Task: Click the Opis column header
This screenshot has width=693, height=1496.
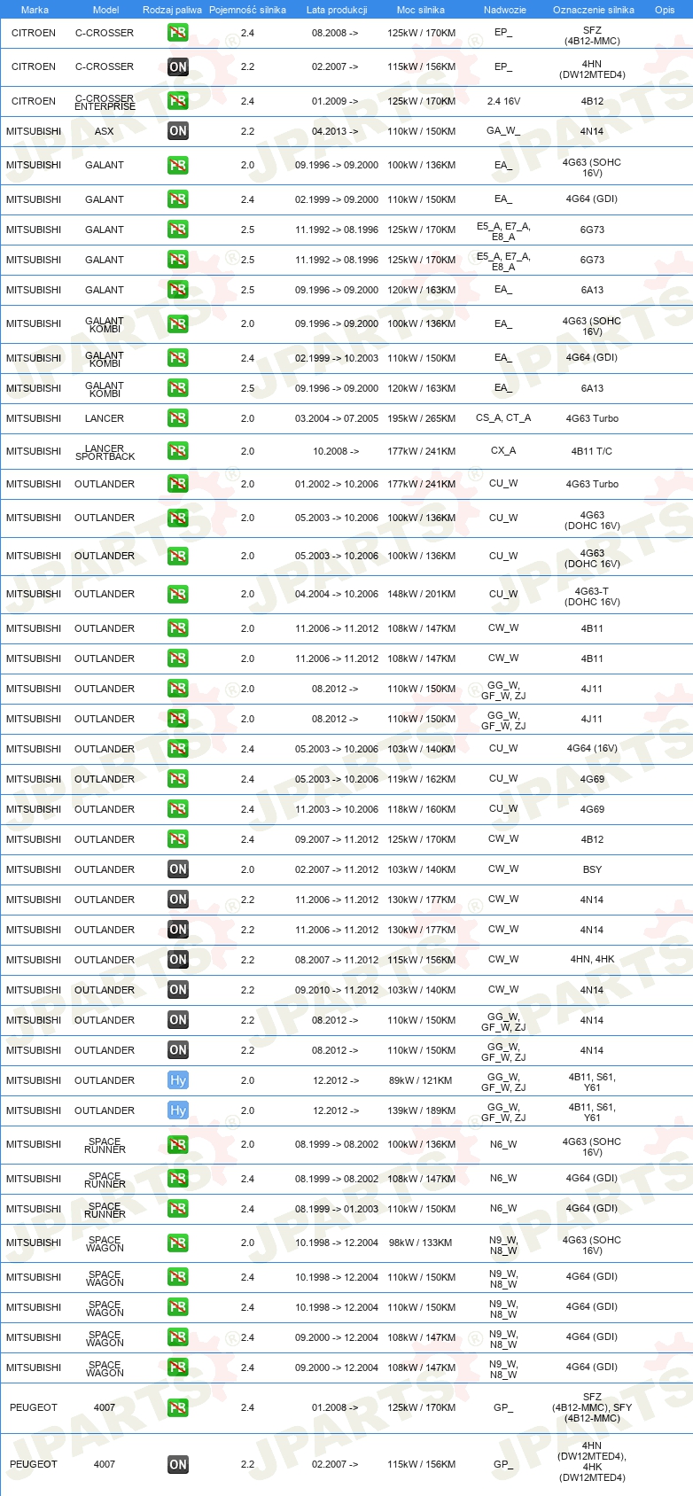Action: [x=665, y=10]
